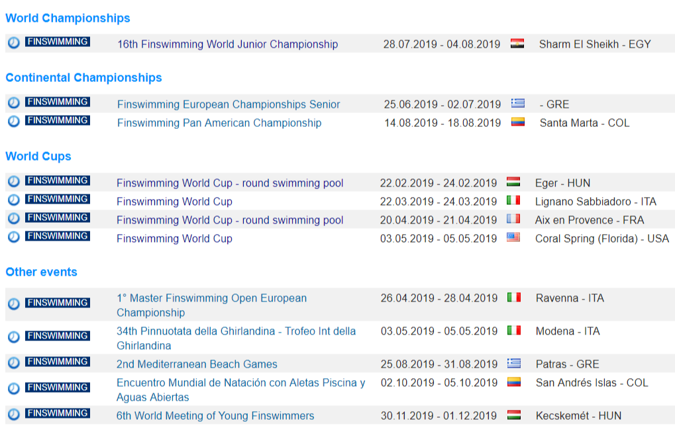Click the Italian flag next to Ravenna
Image resolution: width=675 pixels, height=435 pixels.
pos(514,297)
